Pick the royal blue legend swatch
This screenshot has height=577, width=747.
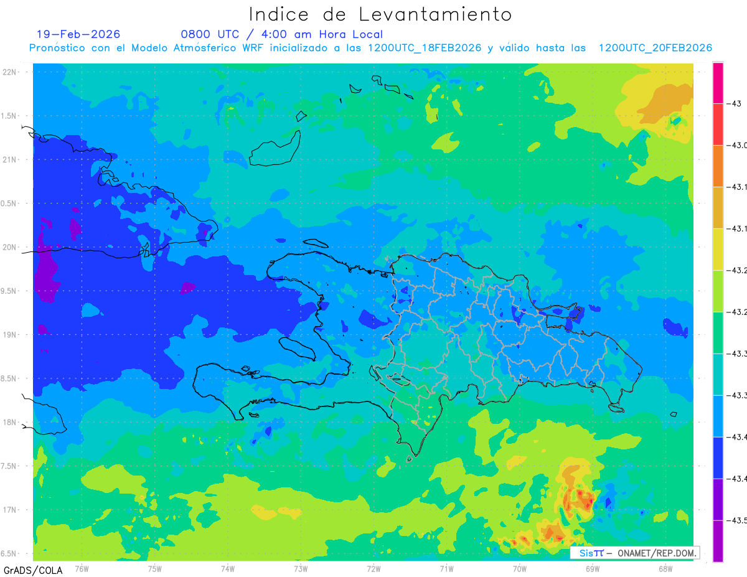coord(718,458)
